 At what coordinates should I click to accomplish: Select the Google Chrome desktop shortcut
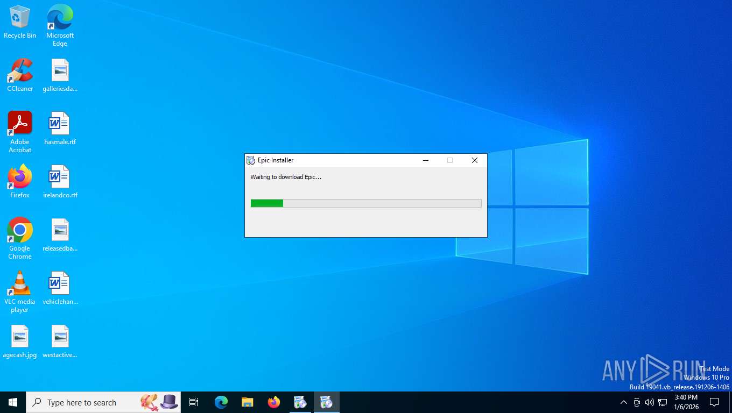(20, 239)
